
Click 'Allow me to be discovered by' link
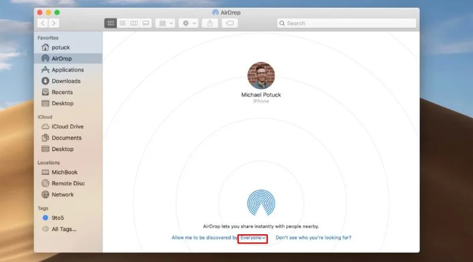pos(205,238)
